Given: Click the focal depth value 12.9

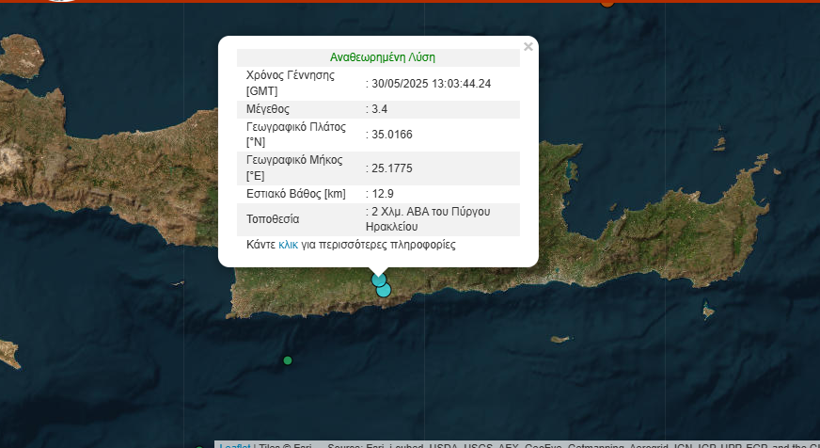Looking at the screenshot, I should pos(384,194).
